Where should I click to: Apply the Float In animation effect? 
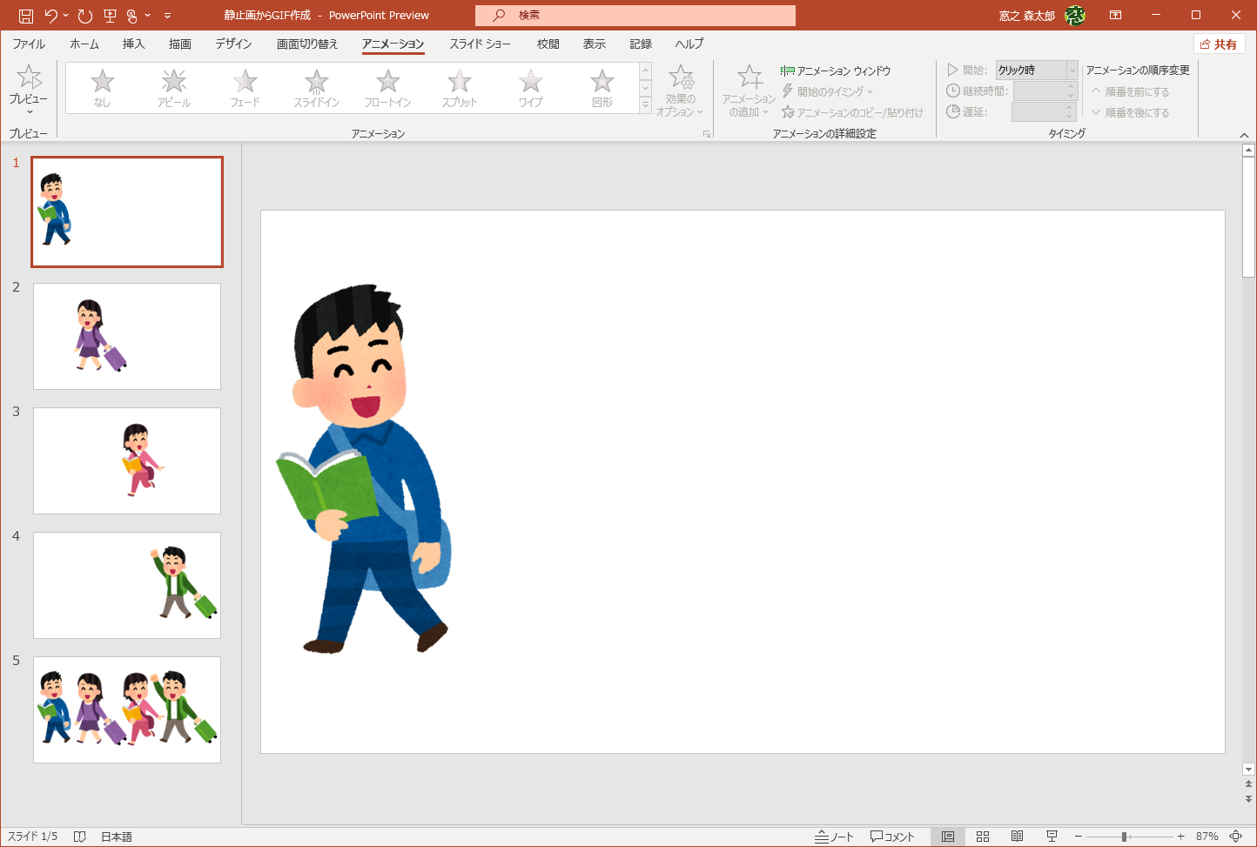click(387, 88)
